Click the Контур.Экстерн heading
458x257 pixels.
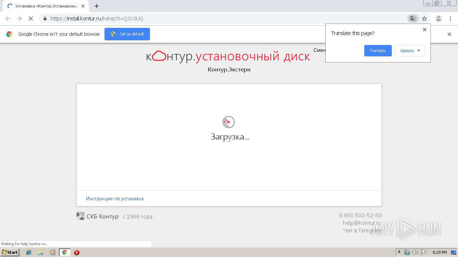(229, 69)
